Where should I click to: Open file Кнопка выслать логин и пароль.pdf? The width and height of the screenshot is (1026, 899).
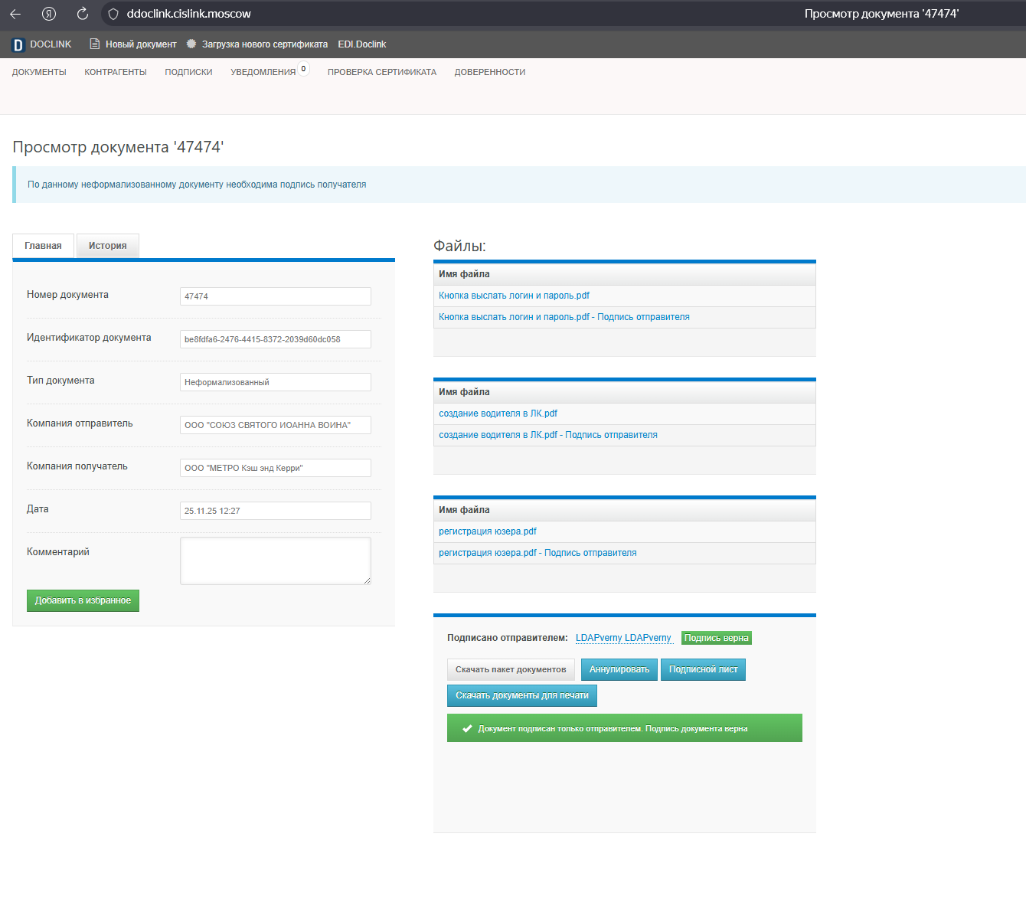(x=514, y=296)
